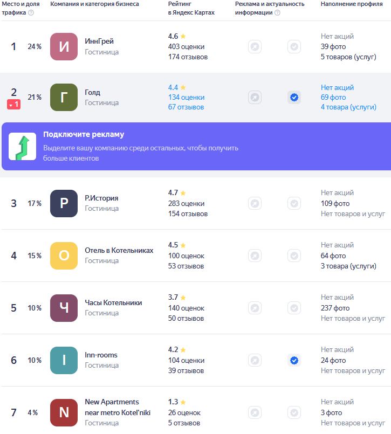This screenshot has height=434, width=391.
Task: Click the red position change badge
Action: pyautogui.click(x=14, y=105)
